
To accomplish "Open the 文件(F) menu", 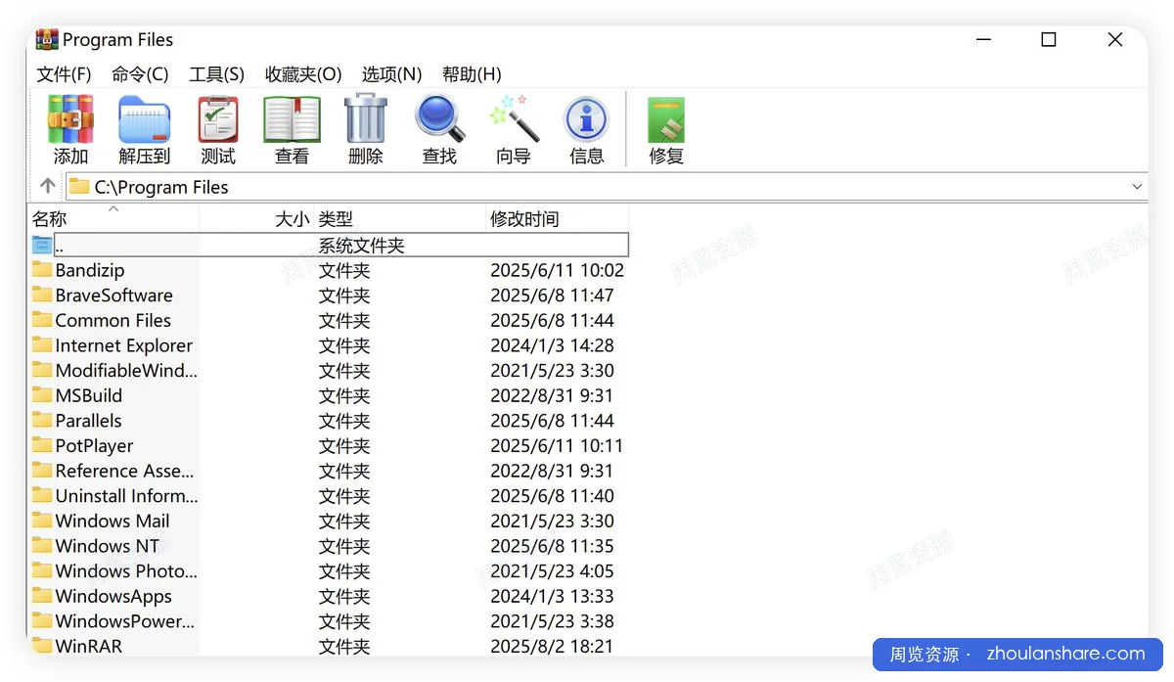I will click(64, 74).
